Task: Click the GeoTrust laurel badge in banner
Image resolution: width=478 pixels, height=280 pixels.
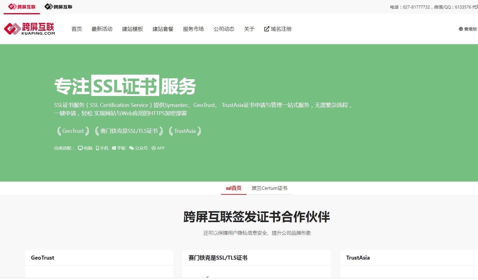Action: pyautogui.click(x=73, y=131)
